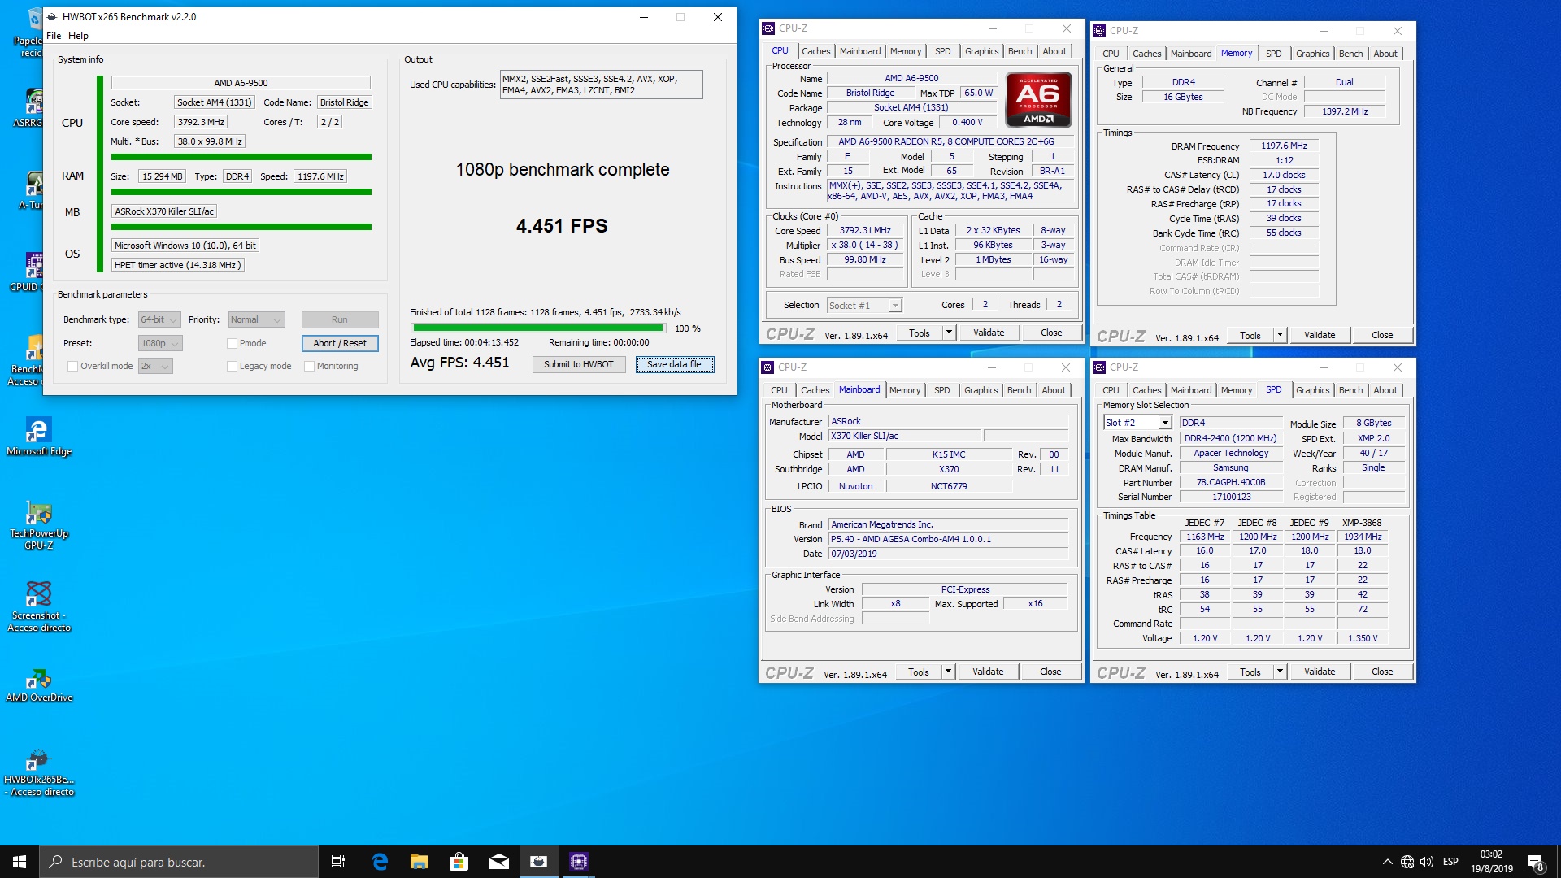The height and width of the screenshot is (878, 1561).
Task: Click Submit to HWBOT button
Action: pyautogui.click(x=579, y=364)
